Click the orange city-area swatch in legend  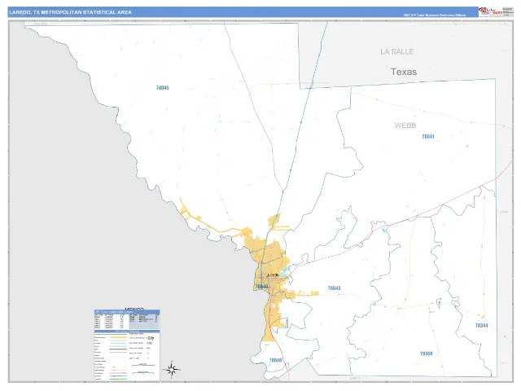(x=118, y=337)
